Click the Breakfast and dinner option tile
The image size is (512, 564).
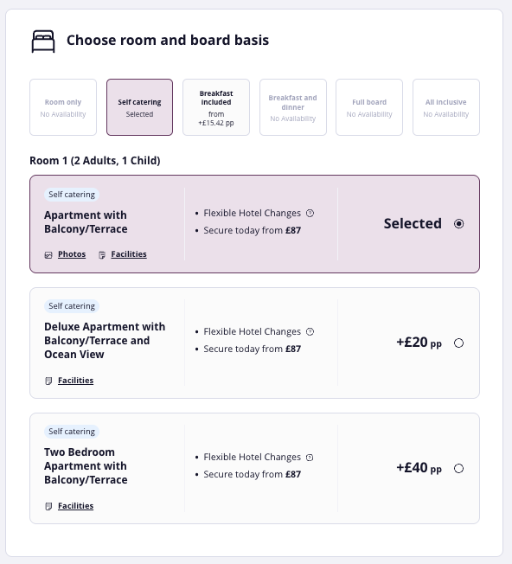coord(293,107)
